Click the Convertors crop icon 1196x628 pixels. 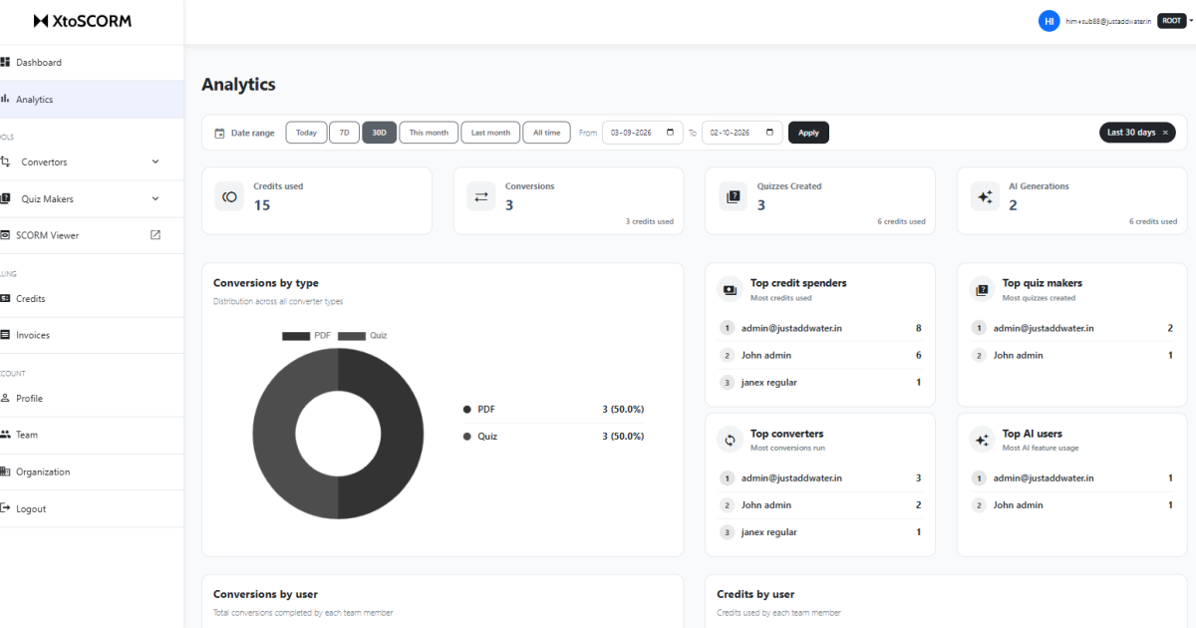click(5, 161)
